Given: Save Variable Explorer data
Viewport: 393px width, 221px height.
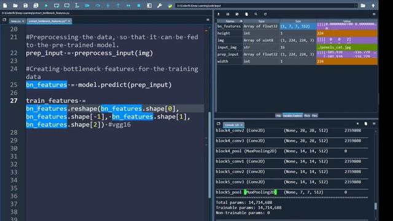Looking at the screenshot, I should pyautogui.click(x=228, y=14).
